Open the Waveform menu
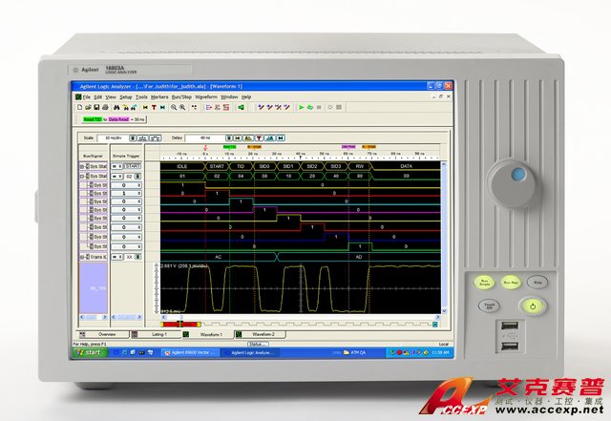The height and width of the screenshot is (421, 611). (x=206, y=96)
